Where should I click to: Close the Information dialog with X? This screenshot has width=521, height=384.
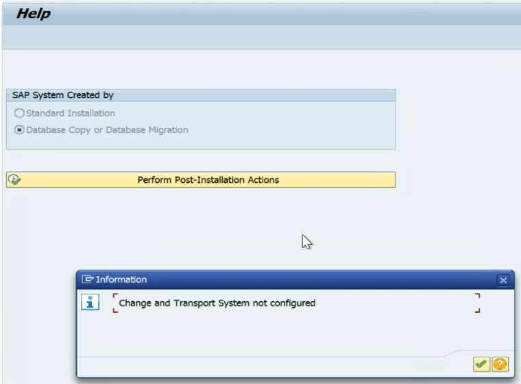coord(503,280)
